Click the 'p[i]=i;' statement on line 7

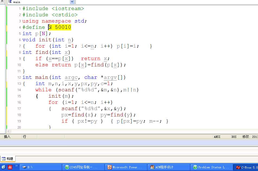128,46
